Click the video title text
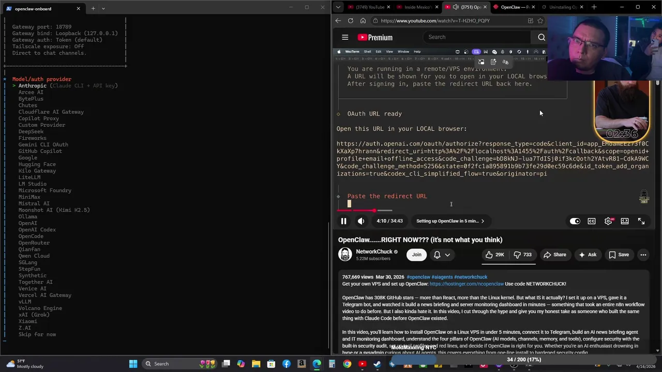This screenshot has width=662, height=372. pyautogui.click(x=420, y=240)
